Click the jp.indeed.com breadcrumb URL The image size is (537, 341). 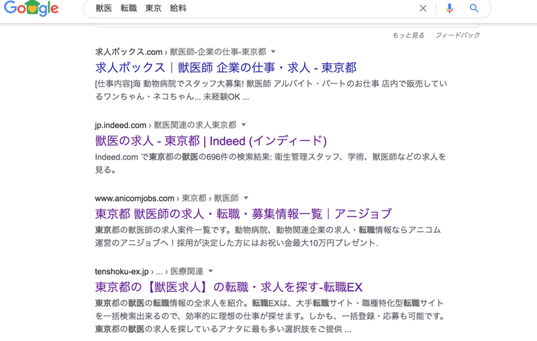(121, 126)
